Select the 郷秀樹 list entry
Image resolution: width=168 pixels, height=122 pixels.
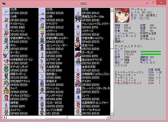tap(21, 105)
